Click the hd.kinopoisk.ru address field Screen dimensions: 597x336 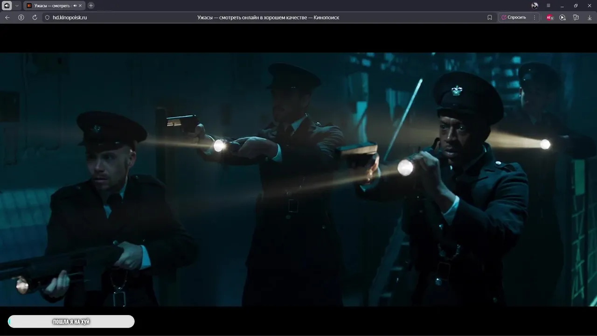point(69,17)
